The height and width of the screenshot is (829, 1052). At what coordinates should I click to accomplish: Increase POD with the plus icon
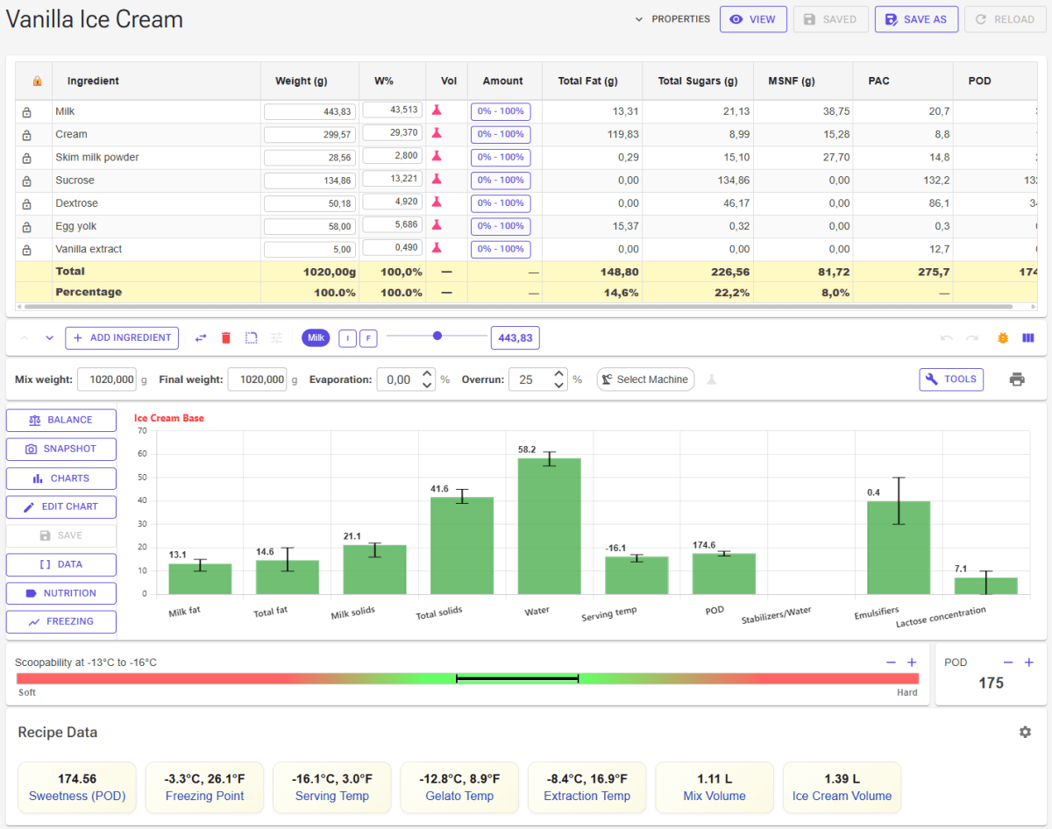[1029, 662]
